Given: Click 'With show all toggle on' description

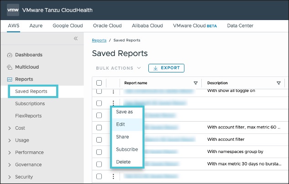Looking at the screenshot, I should pos(231,91).
